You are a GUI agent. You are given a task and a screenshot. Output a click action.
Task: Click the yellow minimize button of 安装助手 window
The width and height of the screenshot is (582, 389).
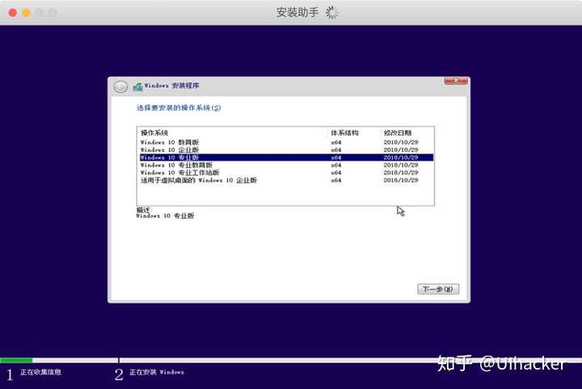point(27,13)
